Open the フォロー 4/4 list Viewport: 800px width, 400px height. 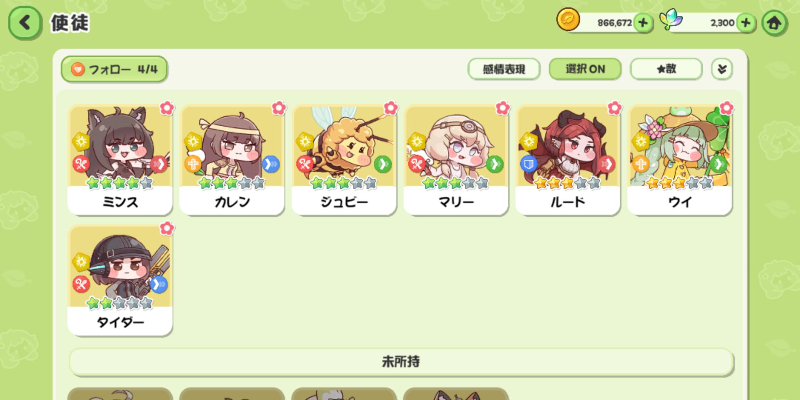(x=114, y=69)
